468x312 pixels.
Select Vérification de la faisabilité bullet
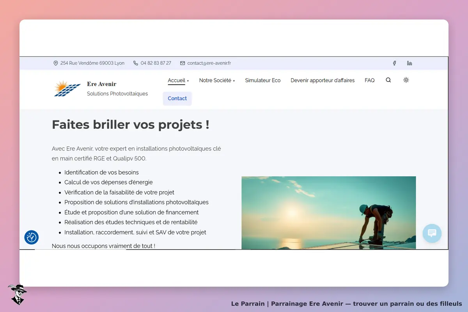click(x=119, y=192)
